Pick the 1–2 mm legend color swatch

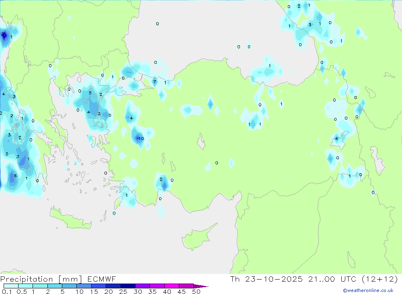pos(40,286)
